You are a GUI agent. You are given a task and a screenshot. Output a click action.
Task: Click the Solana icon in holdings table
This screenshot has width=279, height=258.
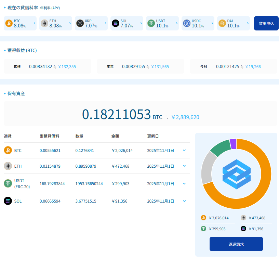(x=8, y=201)
